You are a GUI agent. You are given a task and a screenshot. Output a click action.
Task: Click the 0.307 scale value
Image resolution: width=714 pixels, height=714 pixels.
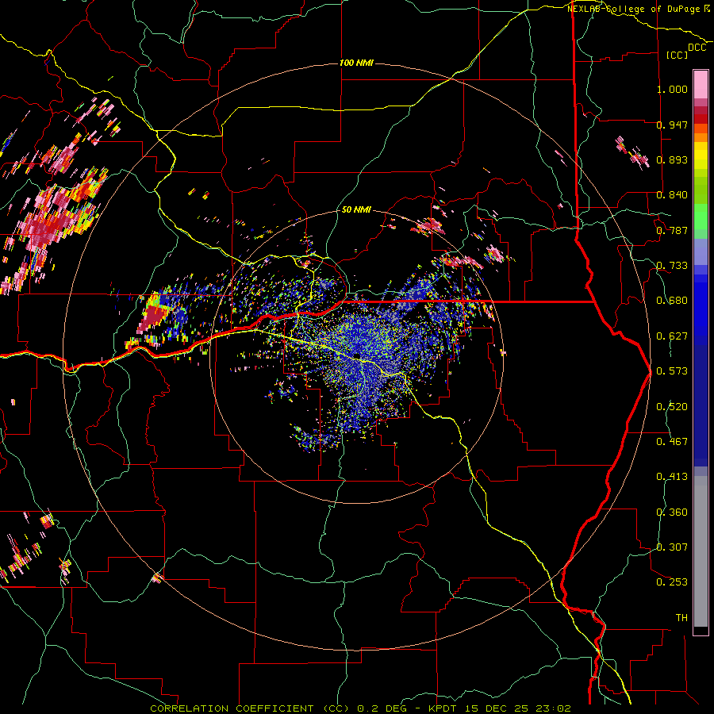coord(672,547)
